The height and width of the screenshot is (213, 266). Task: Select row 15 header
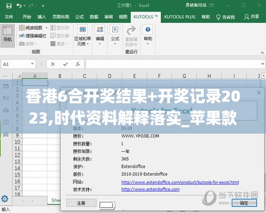pyautogui.click(x=17, y=175)
